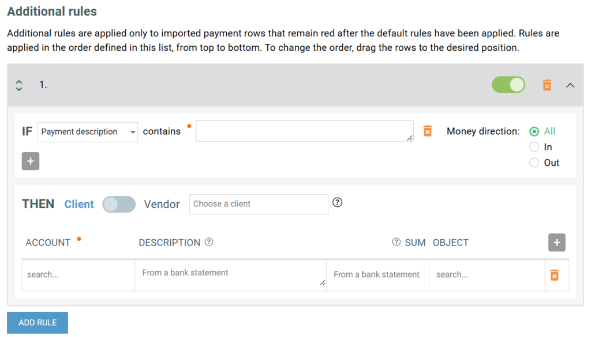Click the ADD RULE button
The image size is (591, 337).
38,323
